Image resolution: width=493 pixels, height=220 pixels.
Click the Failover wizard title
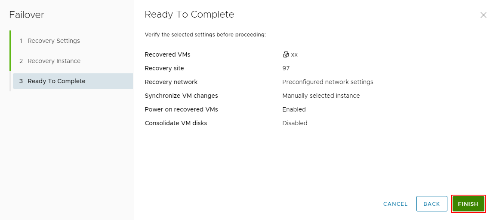coord(27,15)
